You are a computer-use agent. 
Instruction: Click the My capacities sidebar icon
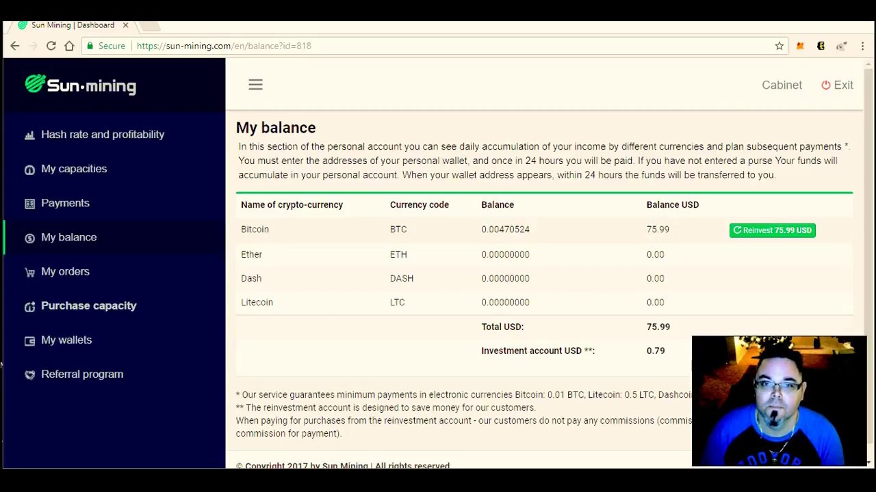point(29,169)
